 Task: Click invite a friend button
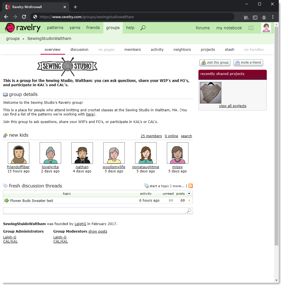(x=248, y=62)
